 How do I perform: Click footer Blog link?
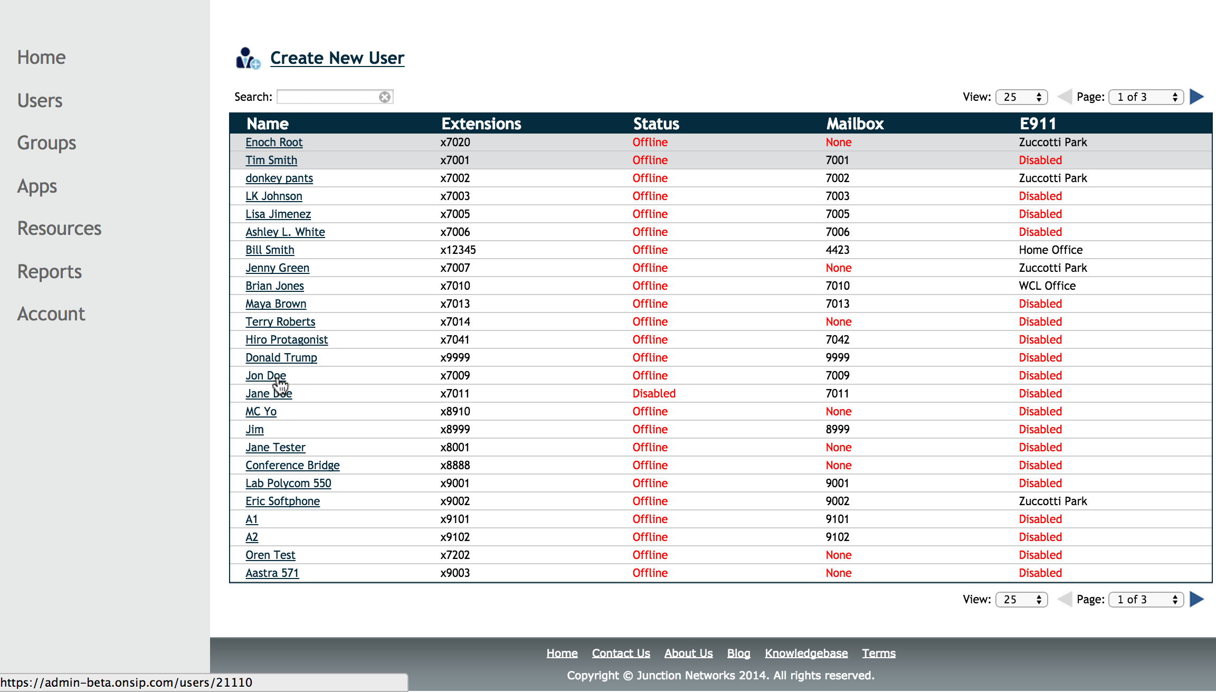pyautogui.click(x=738, y=653)
